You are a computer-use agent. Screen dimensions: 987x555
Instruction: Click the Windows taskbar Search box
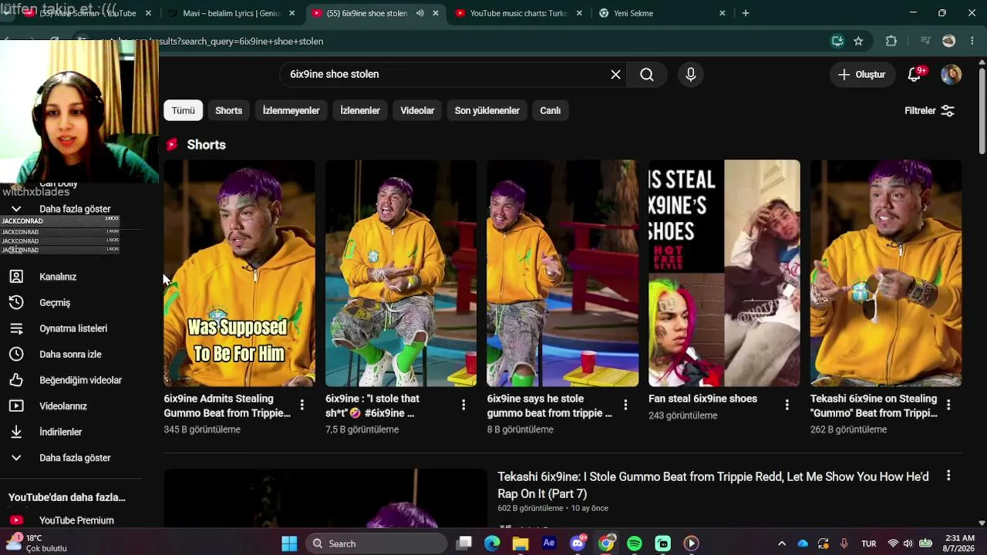[x=376, y=543]
